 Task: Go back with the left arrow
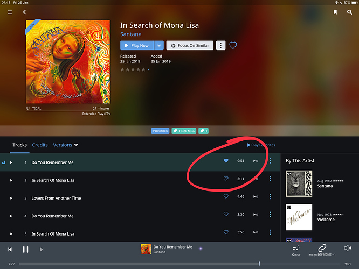(x=24, y=12)
